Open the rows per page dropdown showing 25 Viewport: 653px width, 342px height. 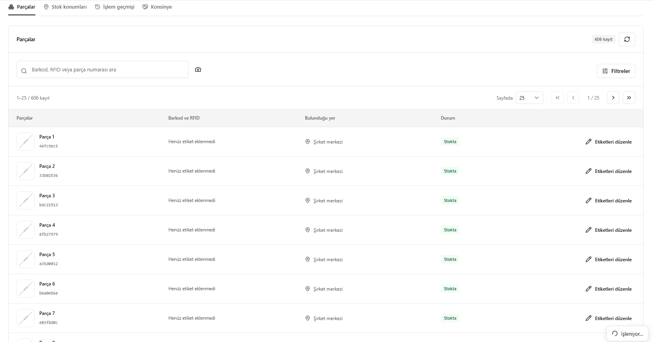(529, 98)
